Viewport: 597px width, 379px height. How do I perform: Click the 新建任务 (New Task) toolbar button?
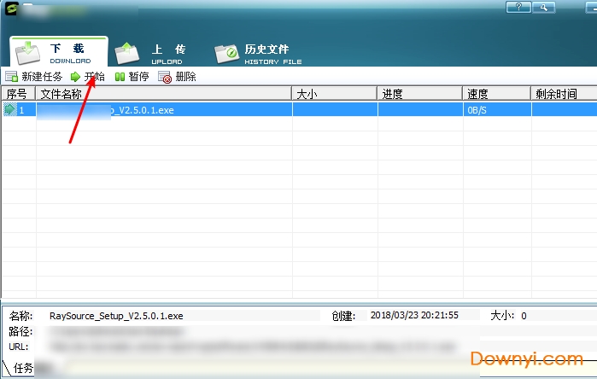(x=34, y=77)
